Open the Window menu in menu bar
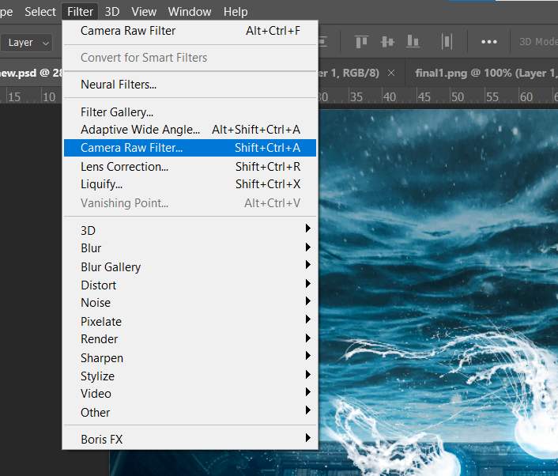This screenshot has width=558, height=476. tap(190, 12)
